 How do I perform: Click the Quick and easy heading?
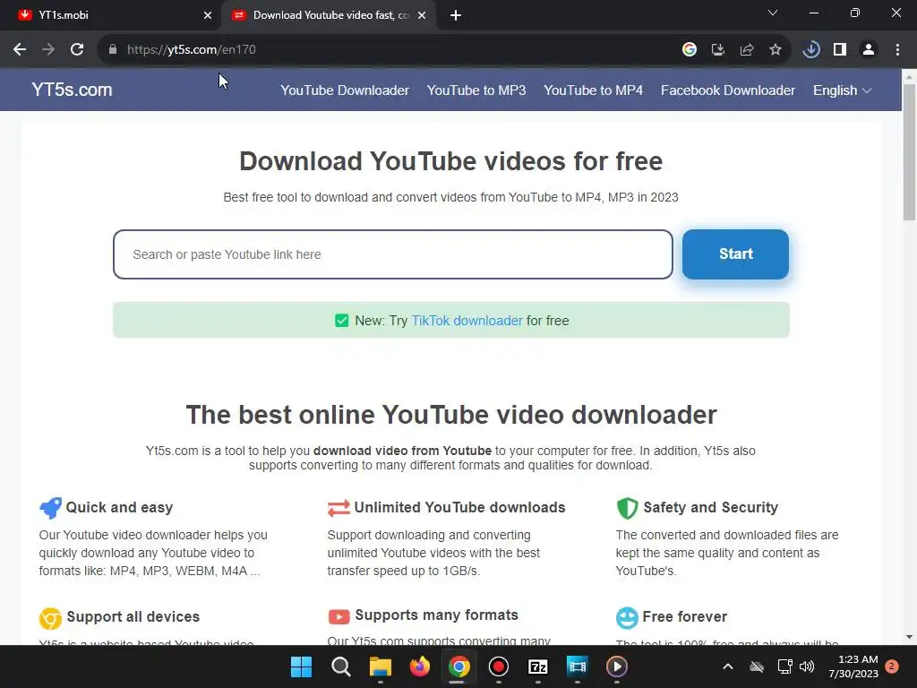pos(119,507)
